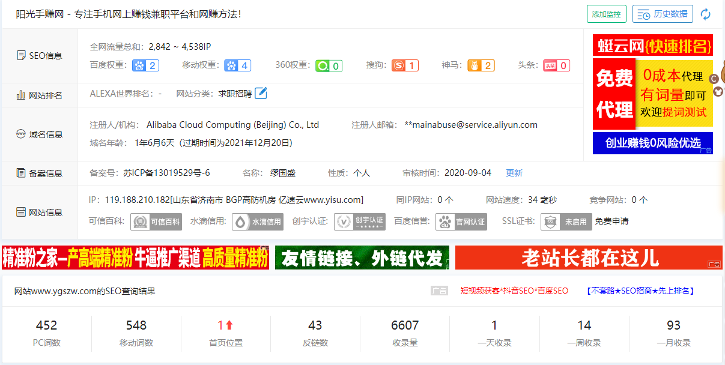Click the refresh icon beside 历史数据
This screenshot has width=725, height=365.
[x=706, y=14]
